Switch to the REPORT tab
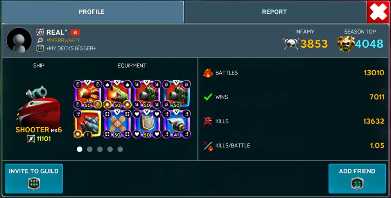The height and width of the screenshot is (198, 391). click(x=275, y=12)
